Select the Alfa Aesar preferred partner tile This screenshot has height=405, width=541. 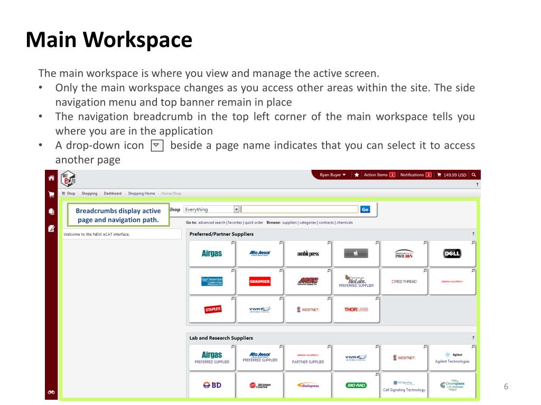260,254
